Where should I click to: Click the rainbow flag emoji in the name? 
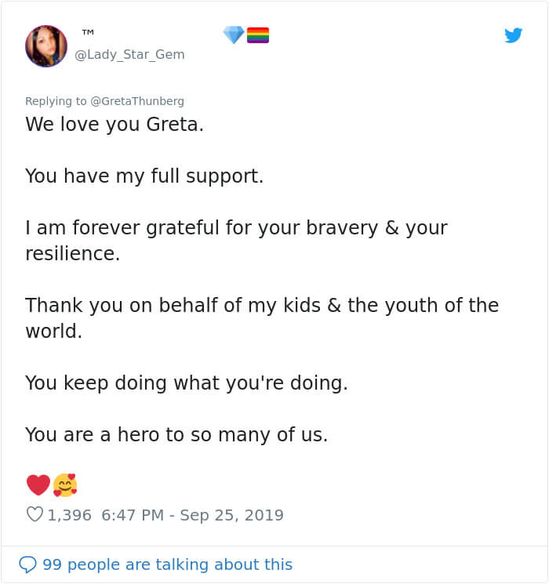click(x=258, y=35)
